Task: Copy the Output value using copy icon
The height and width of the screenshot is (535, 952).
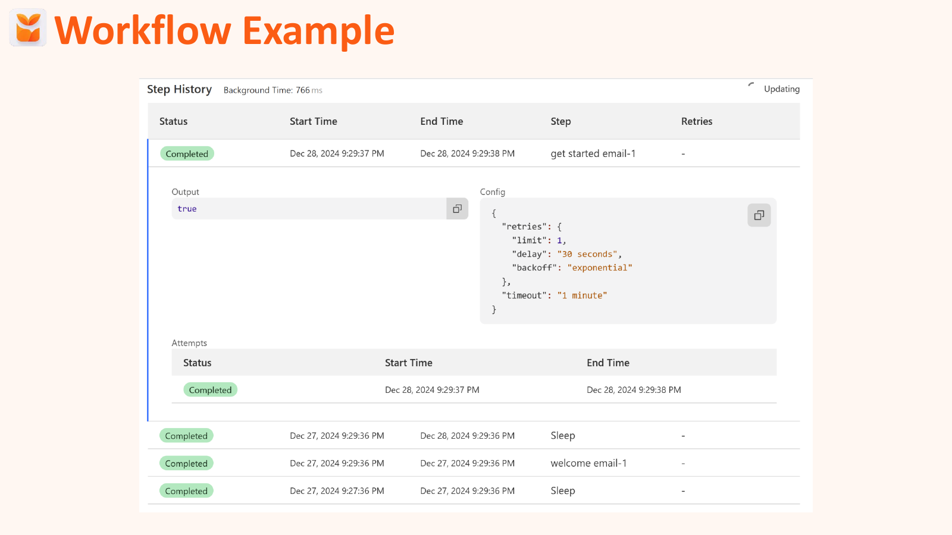Action: [457, 209]
